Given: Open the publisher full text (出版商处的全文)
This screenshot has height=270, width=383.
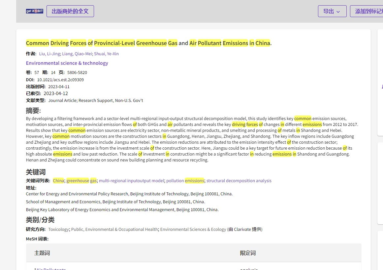Looking at the screenshot, I should click(x=70, y=11).
